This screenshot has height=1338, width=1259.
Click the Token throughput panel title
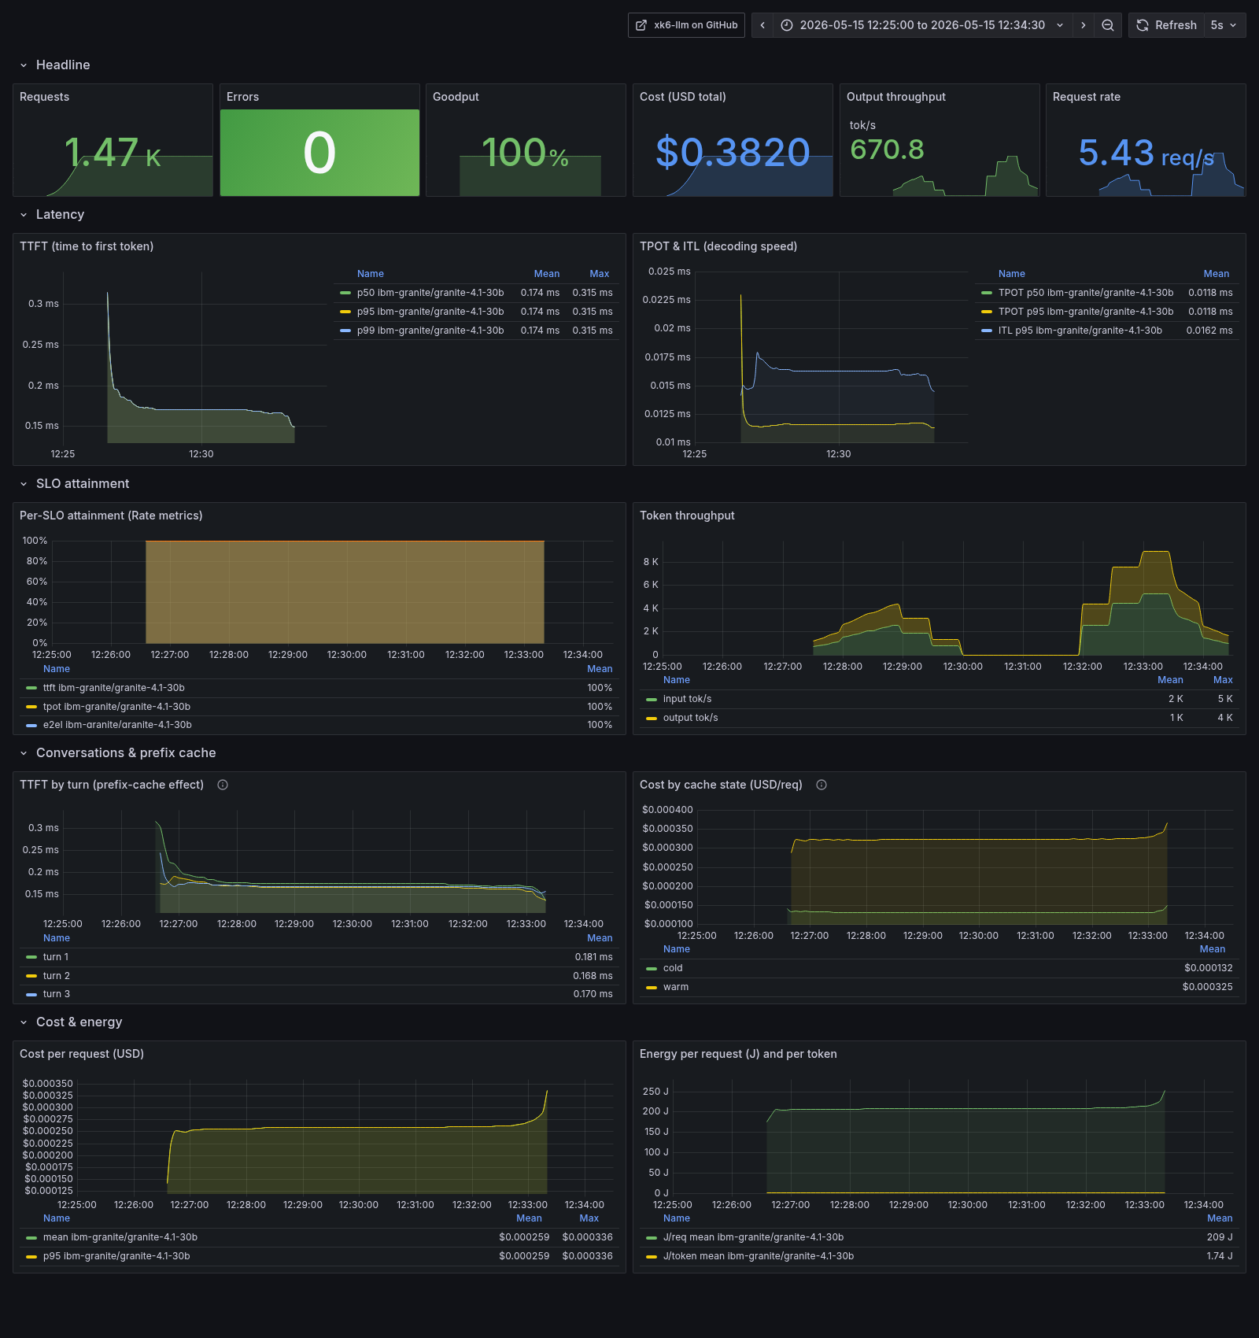coord(687,516)
